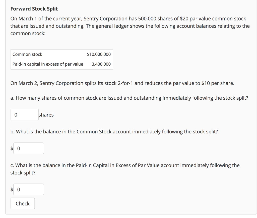Click the Check button to submit answers

[22, 203]
